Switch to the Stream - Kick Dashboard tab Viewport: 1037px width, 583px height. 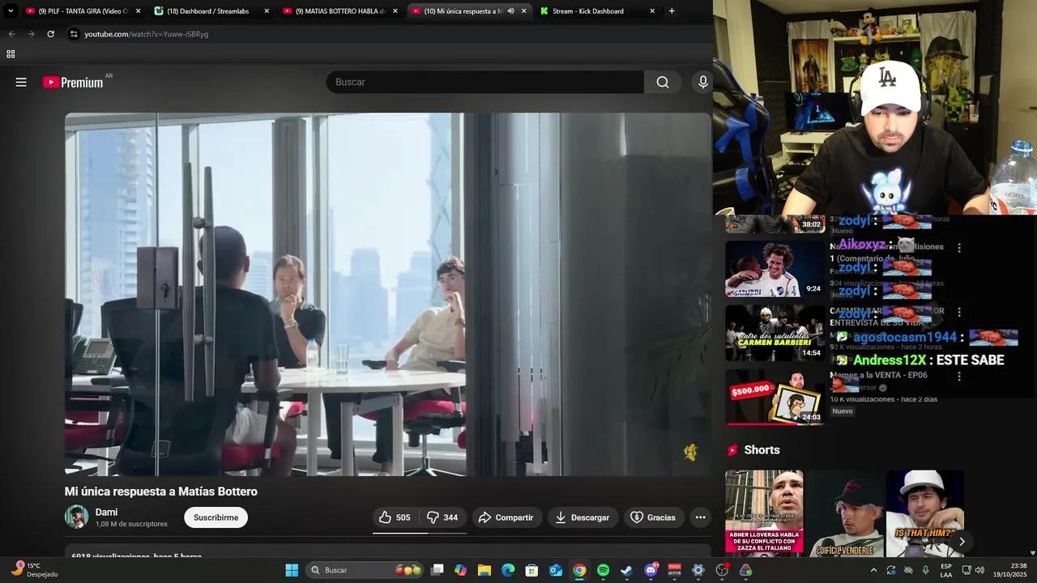click(x=599, y=11)
